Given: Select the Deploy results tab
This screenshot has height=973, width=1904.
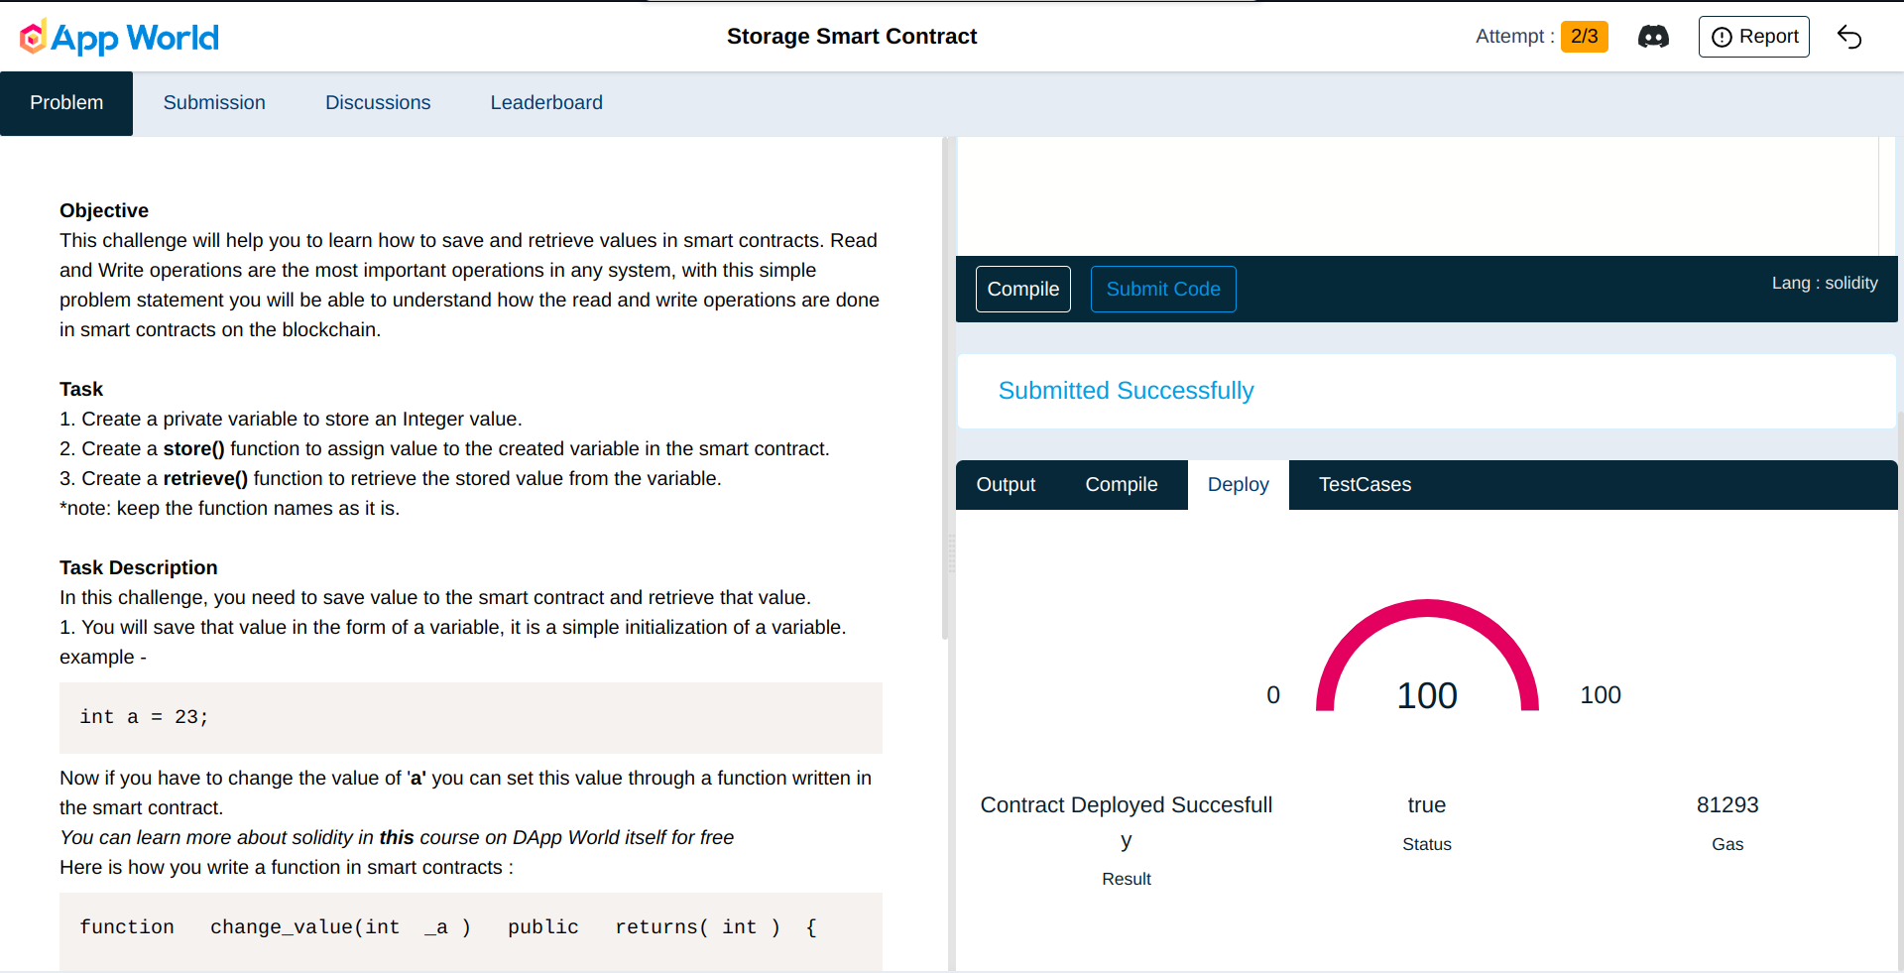Looking at the screenshot, I should pyautogui.click(x=1238, y=485).
